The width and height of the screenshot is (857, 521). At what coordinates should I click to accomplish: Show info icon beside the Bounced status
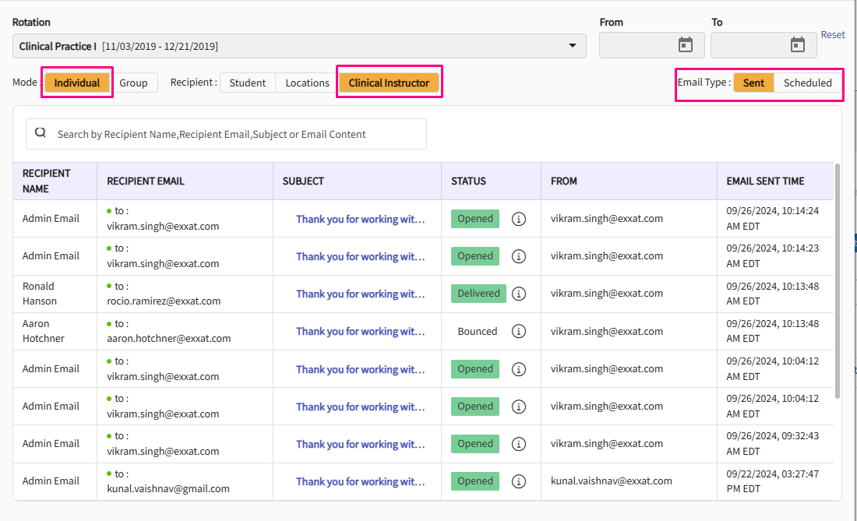[x=519, y=332]
